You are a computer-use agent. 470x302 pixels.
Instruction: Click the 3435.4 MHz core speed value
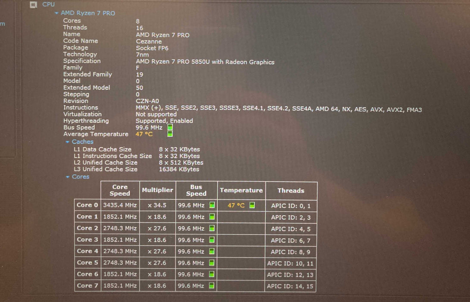(120, 205)
